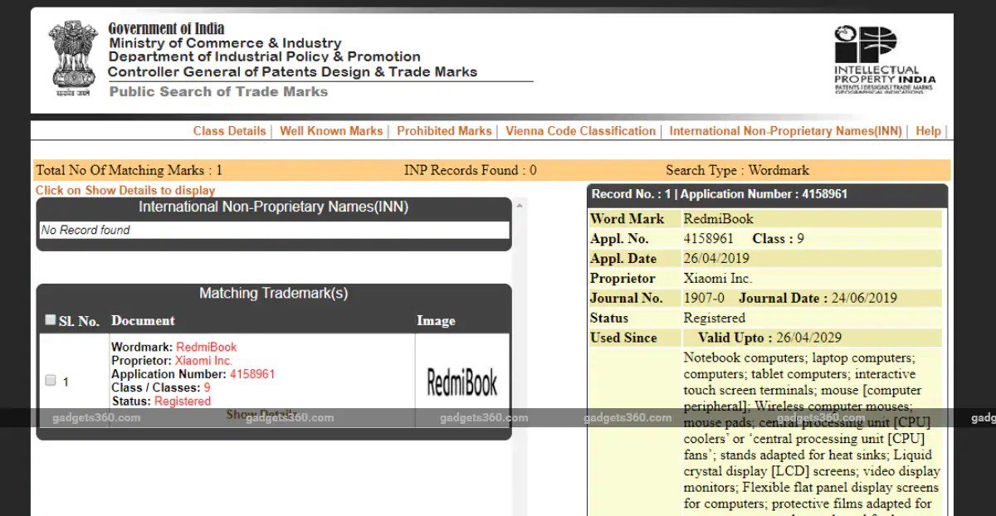
Task: Click the Record No. 1 header bar
Action: (x=767, y=194)
